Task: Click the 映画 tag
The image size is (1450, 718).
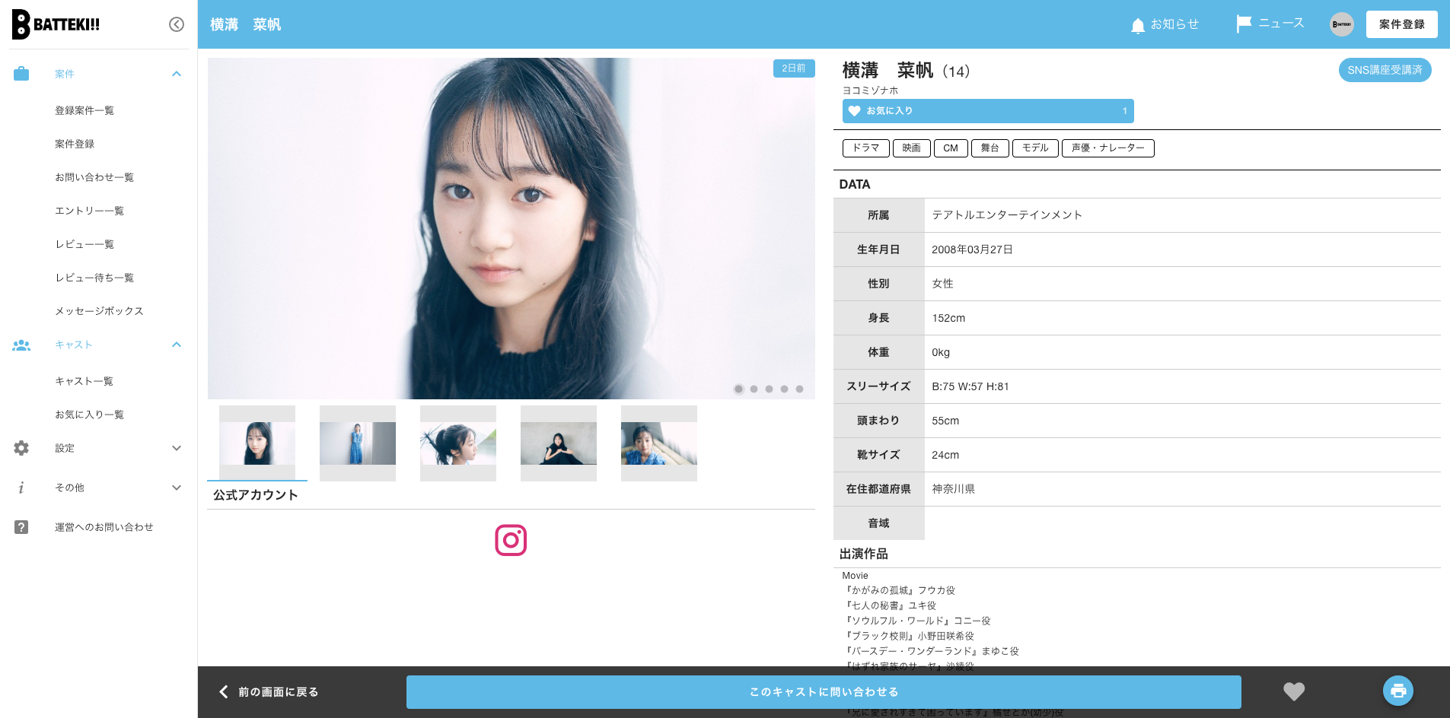Action: [912, 148]
